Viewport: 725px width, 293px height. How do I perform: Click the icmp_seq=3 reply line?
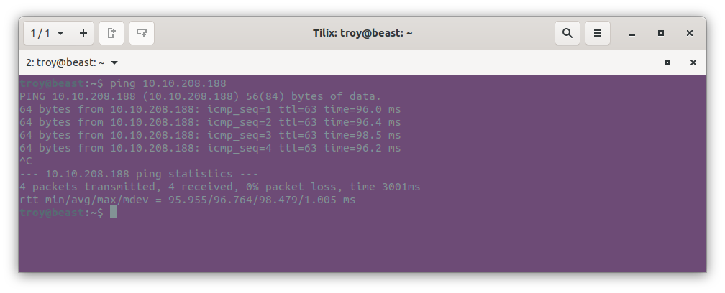pyautogui.click(x=210, y=135)
